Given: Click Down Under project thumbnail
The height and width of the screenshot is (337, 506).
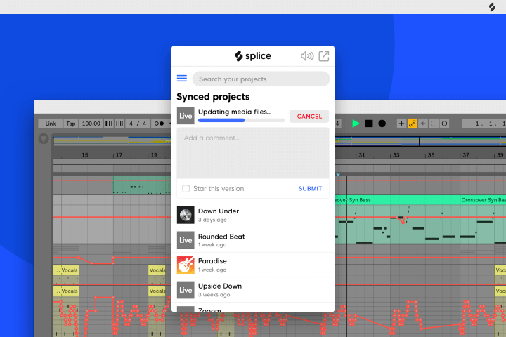Looking at the screenshot, I should point(186,215).
